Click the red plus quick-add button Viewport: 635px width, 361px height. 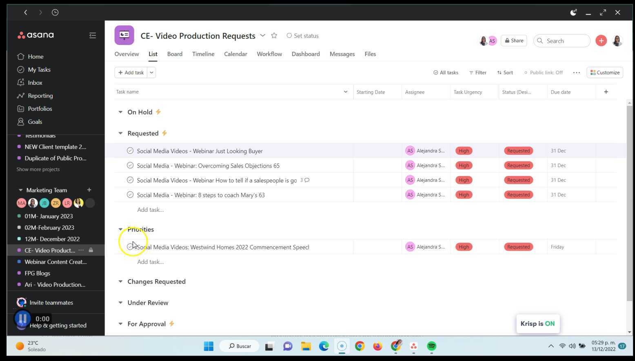pyautogui.click(x=601, y=41)
